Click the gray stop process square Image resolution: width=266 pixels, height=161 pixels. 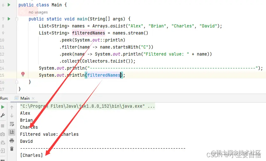click(3, 126)
